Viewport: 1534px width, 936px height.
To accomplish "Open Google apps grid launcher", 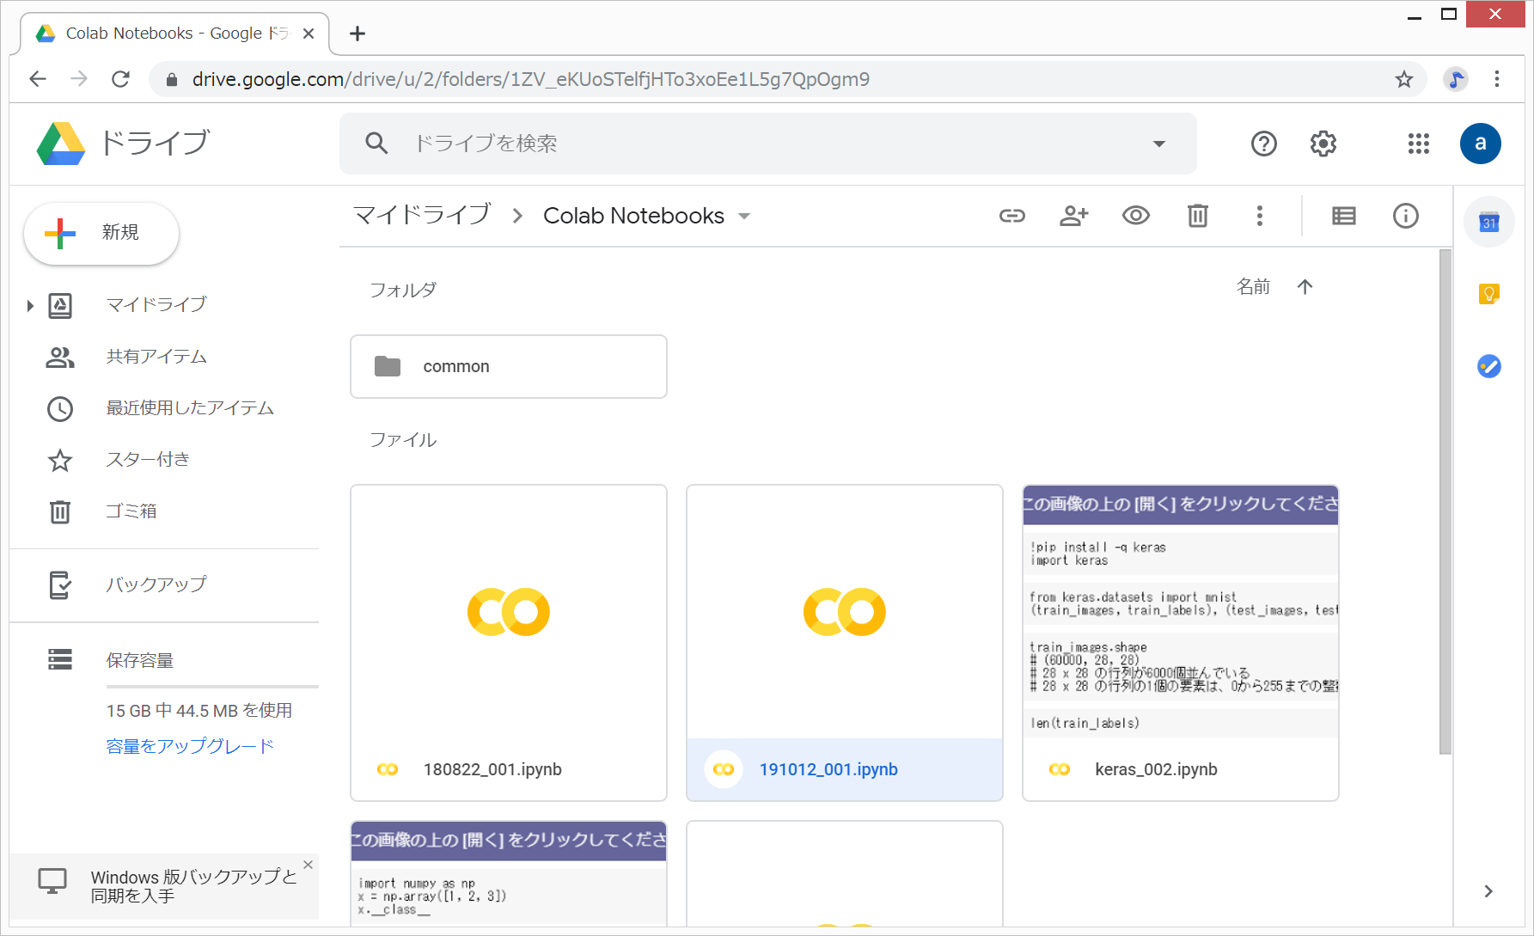I will pyautogui.click(x=1418, y=144).
